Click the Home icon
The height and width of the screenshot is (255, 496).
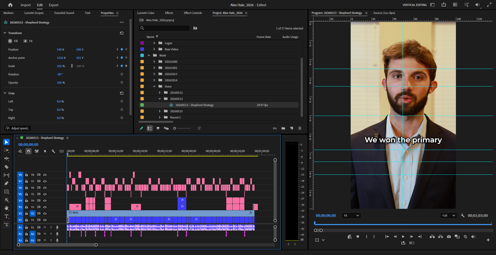coord(10,5)
